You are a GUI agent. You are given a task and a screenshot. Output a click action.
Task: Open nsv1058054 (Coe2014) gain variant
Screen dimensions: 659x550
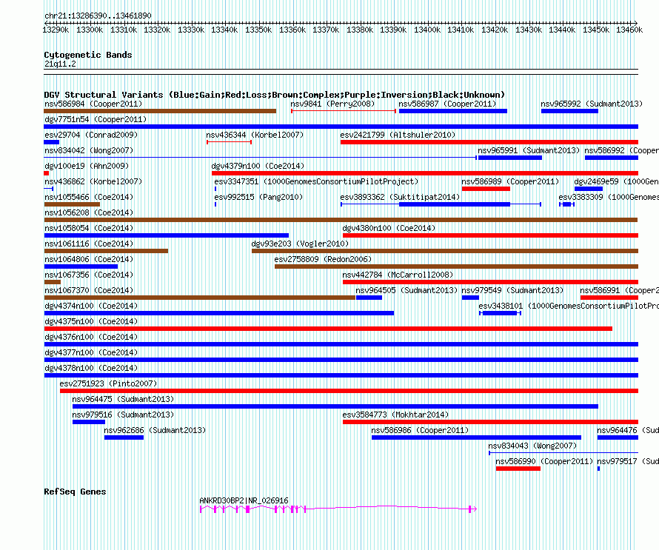[166, 235]
